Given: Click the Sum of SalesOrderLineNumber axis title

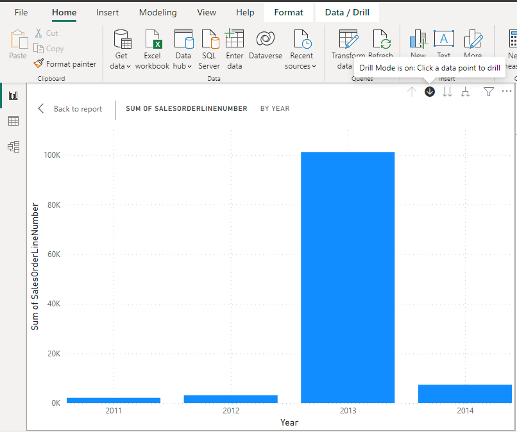Looking at the screenshot, I should tap(35, 267).
